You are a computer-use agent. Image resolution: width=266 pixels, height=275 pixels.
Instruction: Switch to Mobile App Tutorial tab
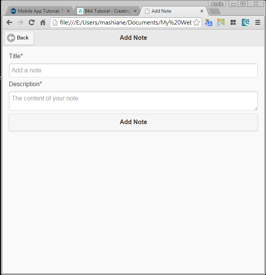pyautogui.click(x=38, y=11)
